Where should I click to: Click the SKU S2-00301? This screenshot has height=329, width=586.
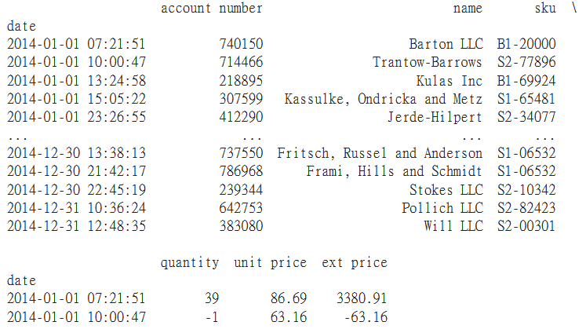coord(526,226)
